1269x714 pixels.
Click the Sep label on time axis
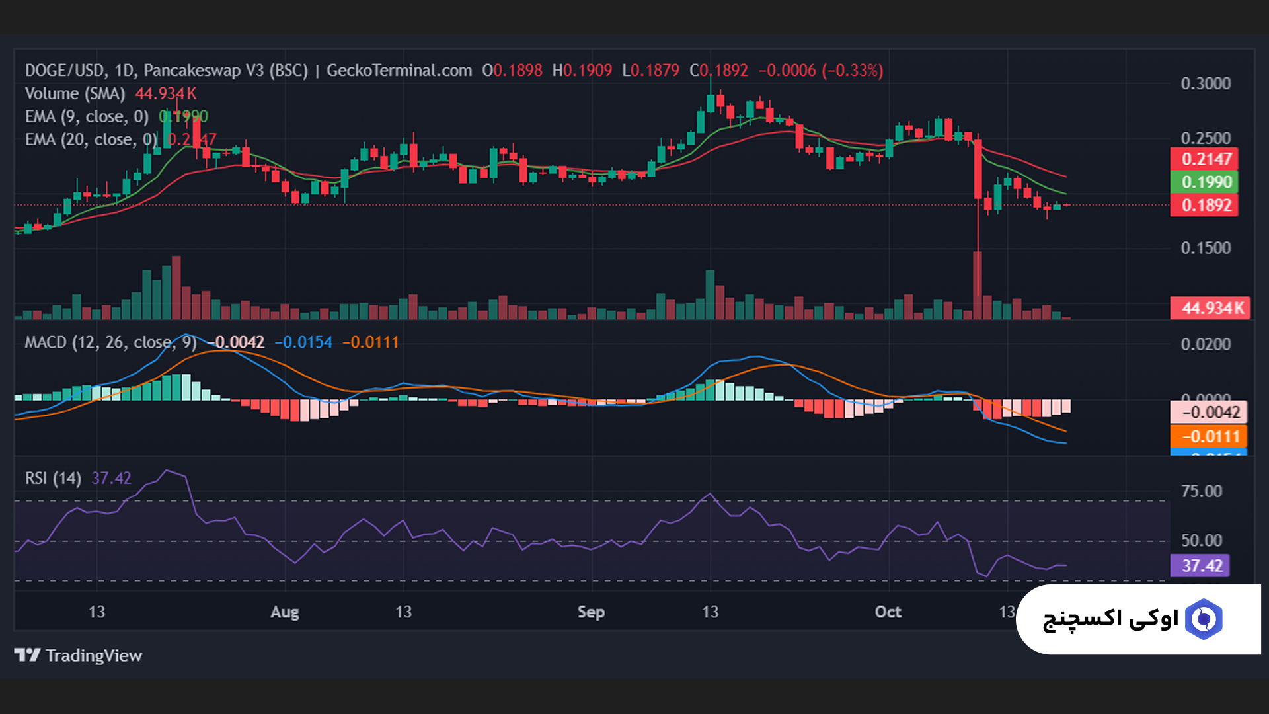(x=591, y=612)
